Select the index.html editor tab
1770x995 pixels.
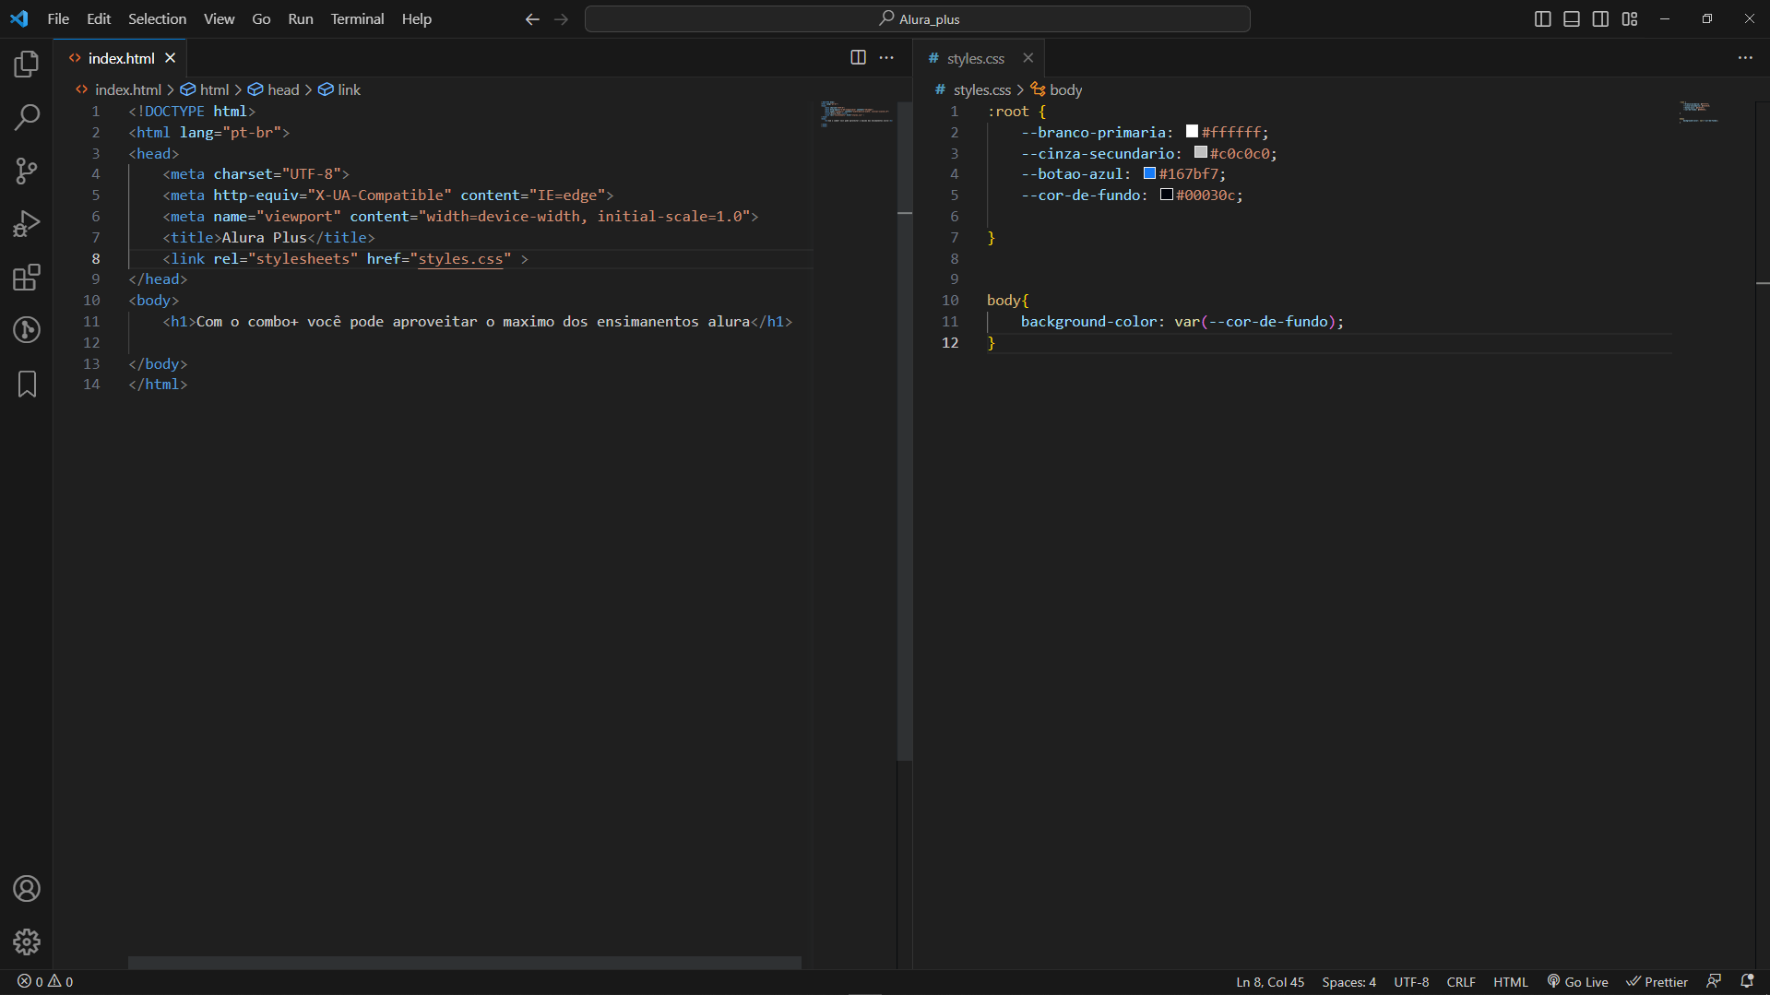[120, 58]
